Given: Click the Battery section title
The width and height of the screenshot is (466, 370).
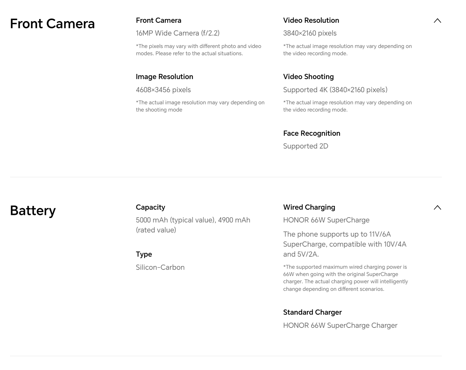Looking at the screenshot, I should [33, 211].
